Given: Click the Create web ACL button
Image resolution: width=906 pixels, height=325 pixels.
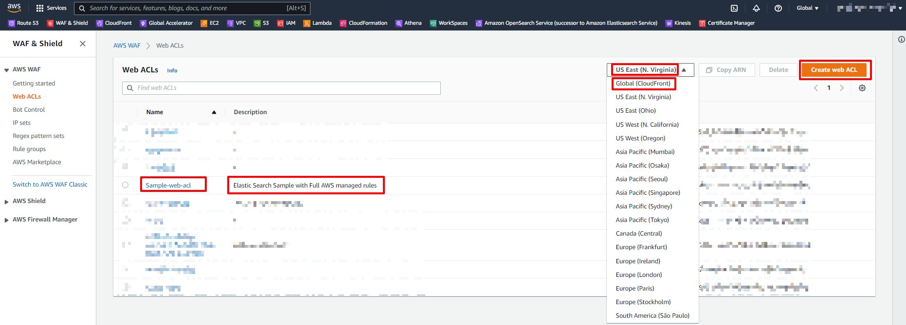Looking at the screenshot, I should click(x=834, y=70).
